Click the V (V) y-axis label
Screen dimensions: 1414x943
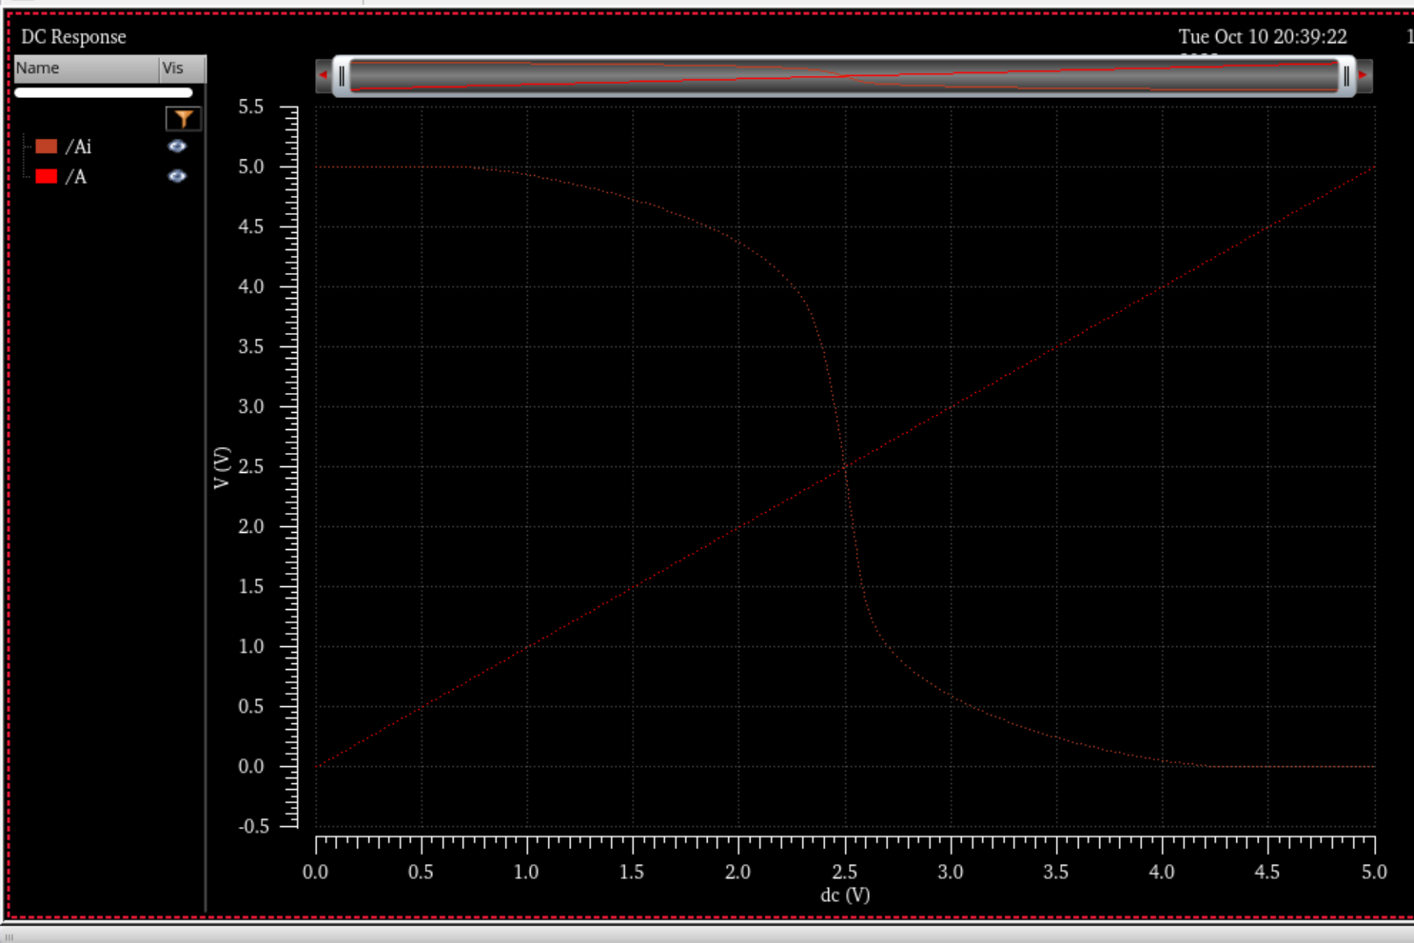tap(222, 467)
